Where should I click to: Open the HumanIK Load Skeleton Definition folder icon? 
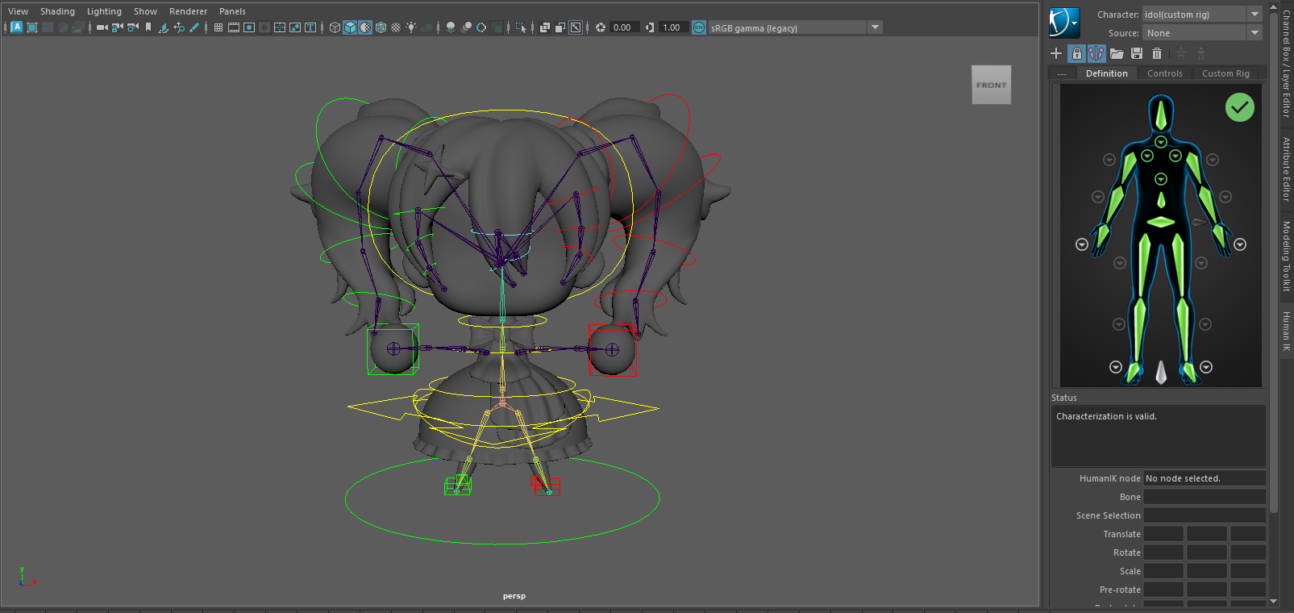(x=1117, y=53)
